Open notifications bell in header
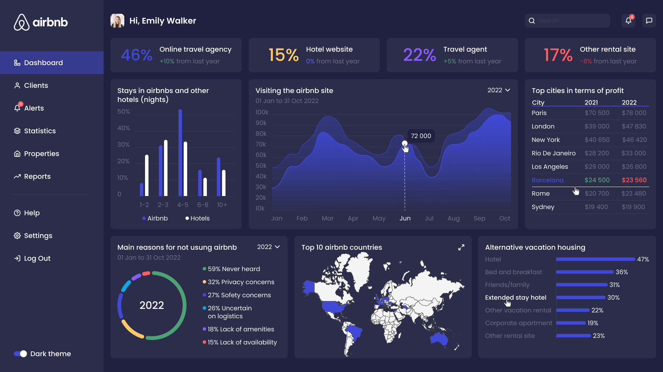This screenshot has width=663, height=372. (628, 21)
